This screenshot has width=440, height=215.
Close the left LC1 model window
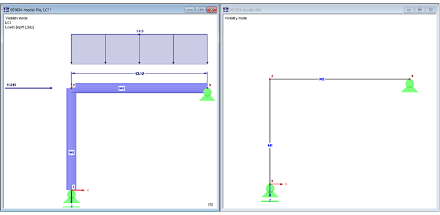(x=211, y=10)
